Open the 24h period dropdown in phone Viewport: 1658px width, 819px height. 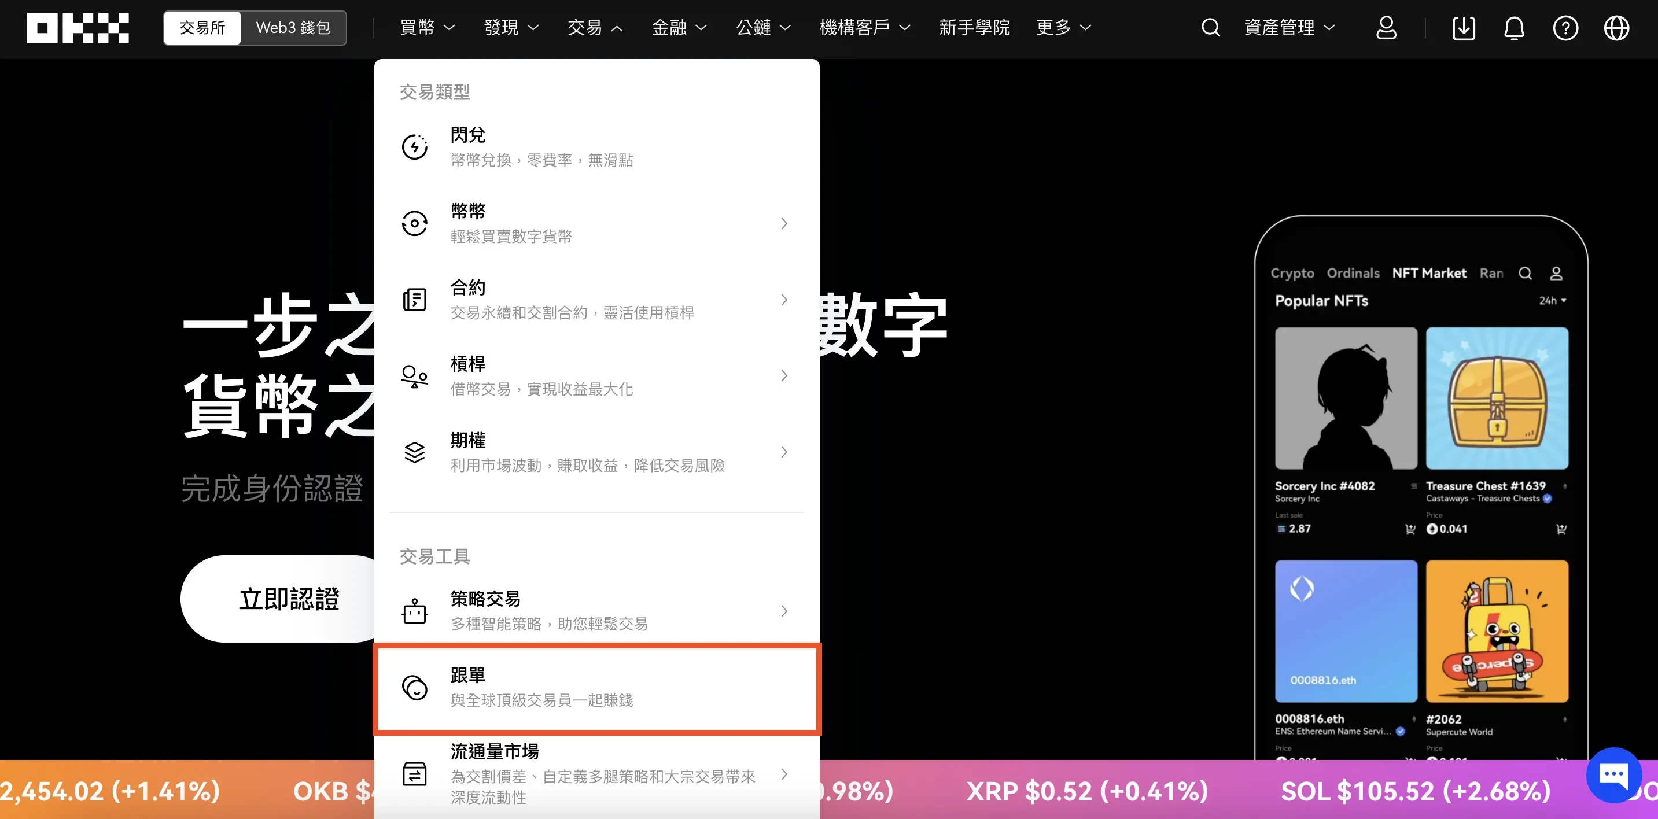point(1553,300)
